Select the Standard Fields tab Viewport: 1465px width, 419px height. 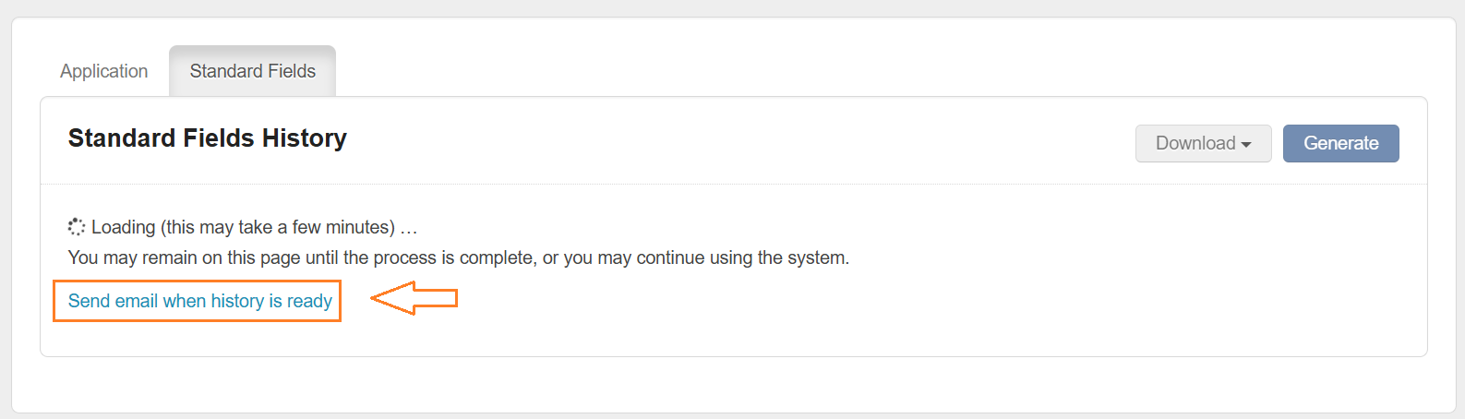[252, 71]
